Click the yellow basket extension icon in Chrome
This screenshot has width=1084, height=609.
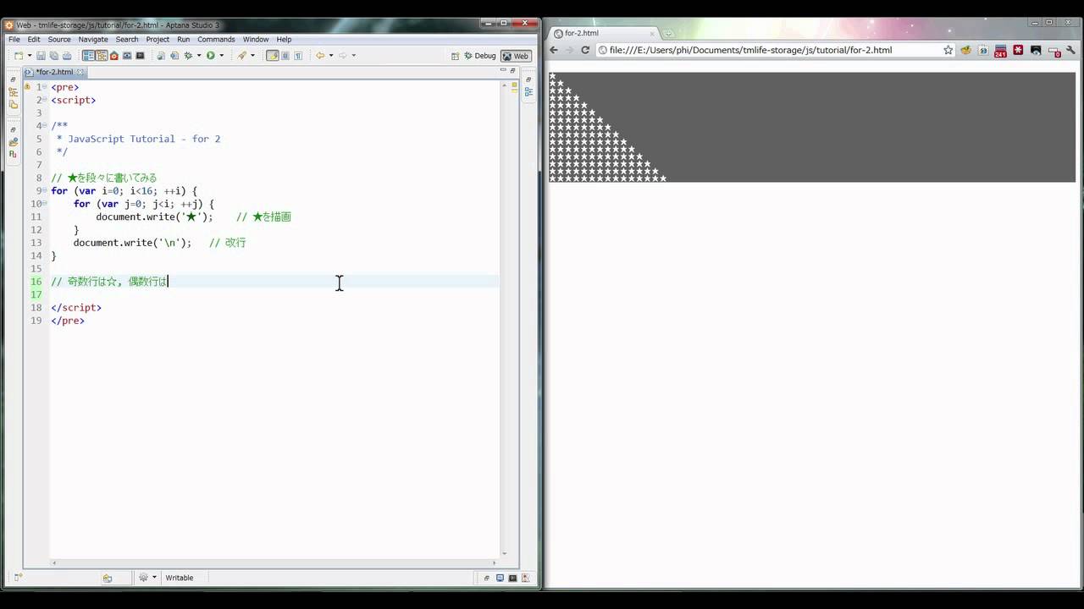(x=965, y=50)
